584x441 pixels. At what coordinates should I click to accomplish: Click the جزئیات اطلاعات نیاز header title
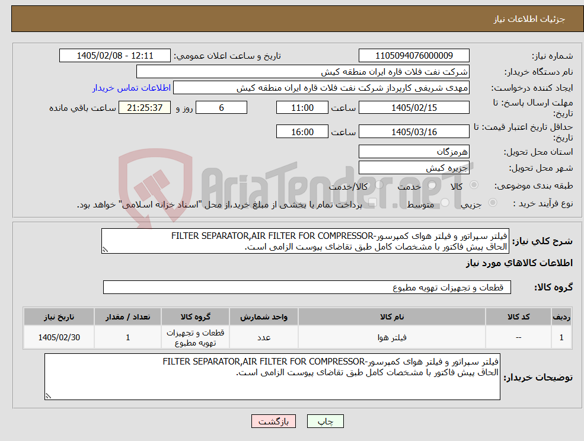(529, 19)
